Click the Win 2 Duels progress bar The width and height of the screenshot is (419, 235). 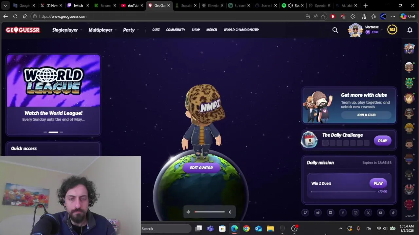[x=343, y=192]
